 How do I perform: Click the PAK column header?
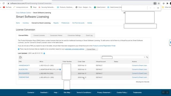[x=20, y=62]
